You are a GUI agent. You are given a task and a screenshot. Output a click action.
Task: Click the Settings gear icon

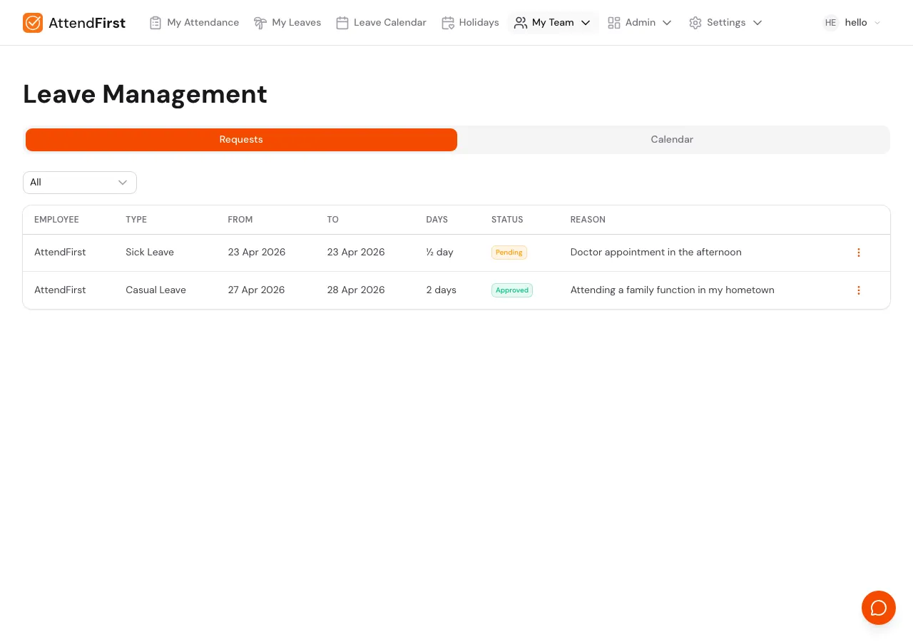[695, 22]
